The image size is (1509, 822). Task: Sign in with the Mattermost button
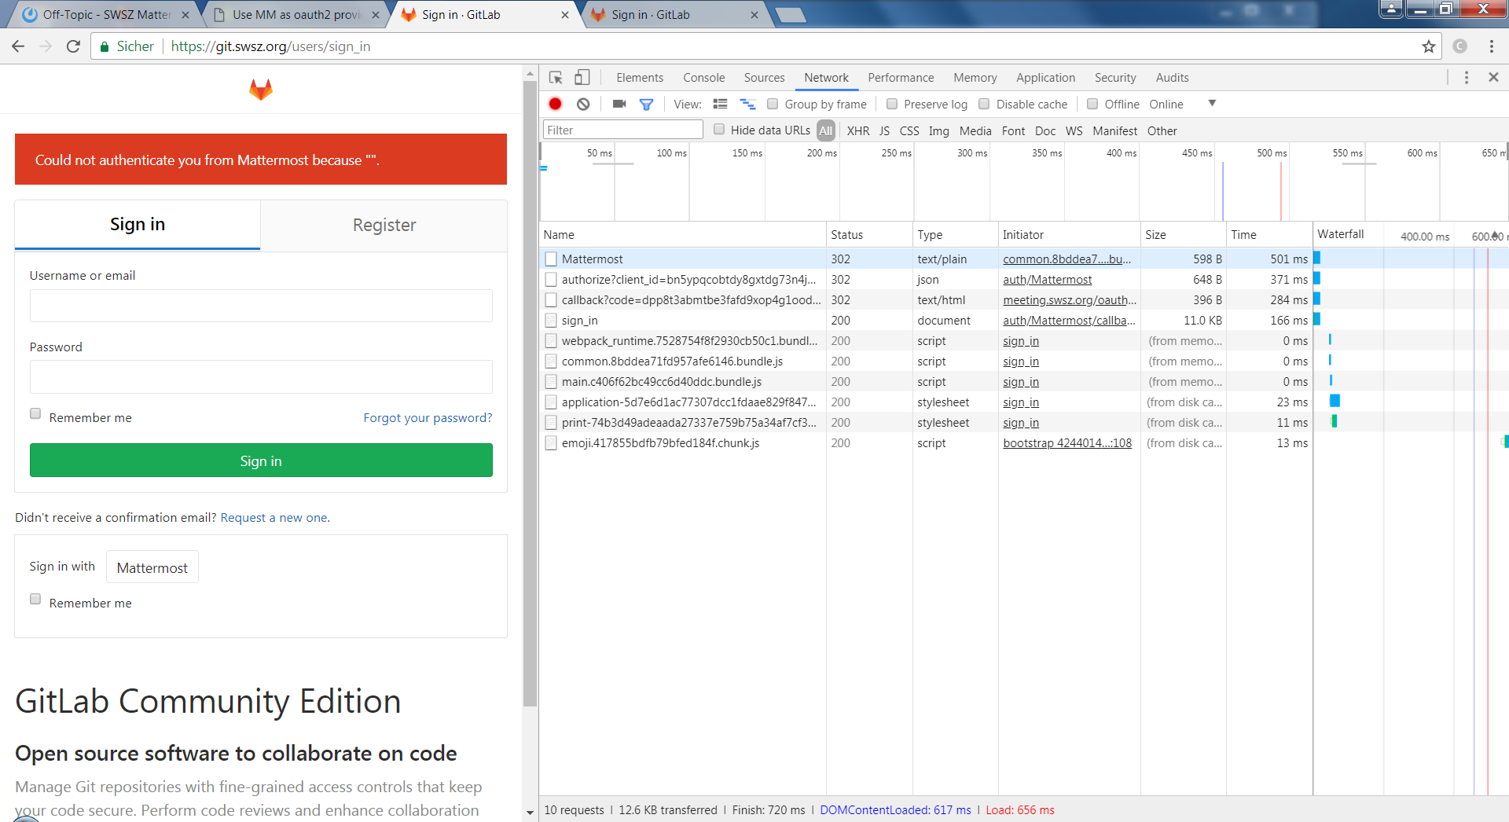click(x=152, y=567)
